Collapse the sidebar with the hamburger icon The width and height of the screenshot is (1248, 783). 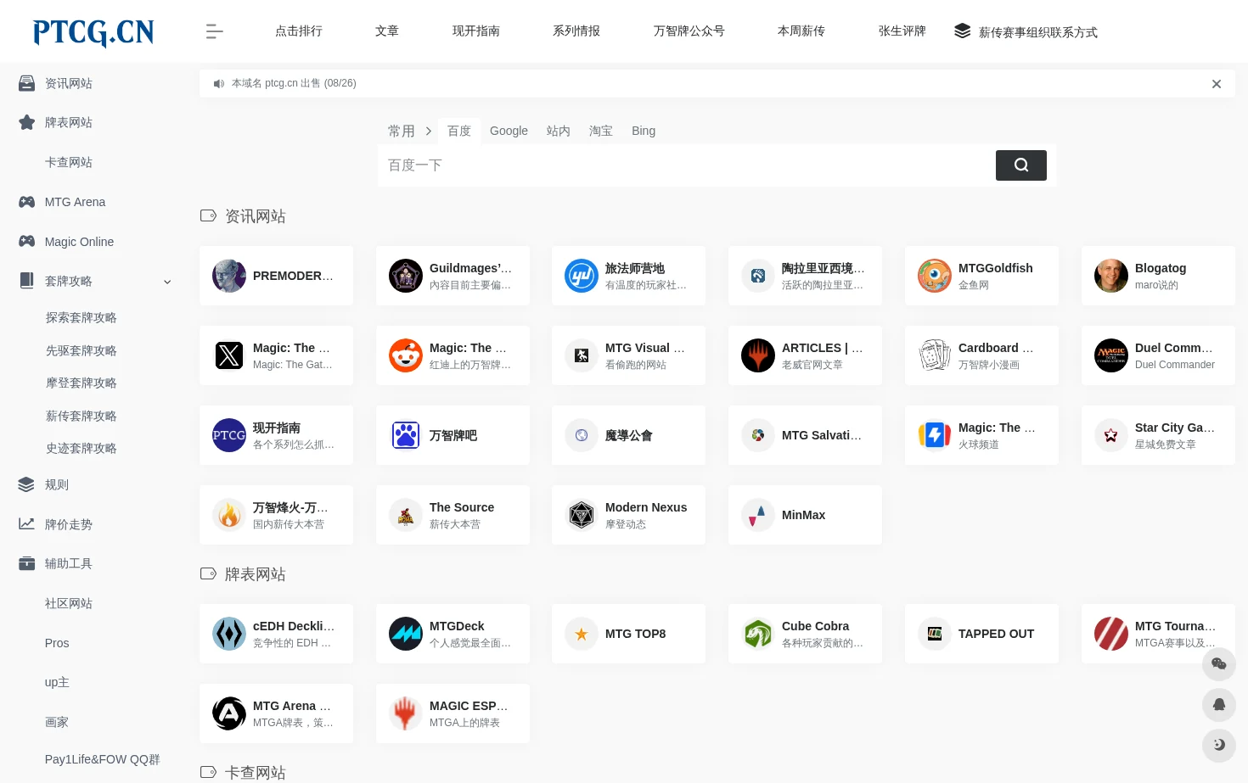pos(214,31)
